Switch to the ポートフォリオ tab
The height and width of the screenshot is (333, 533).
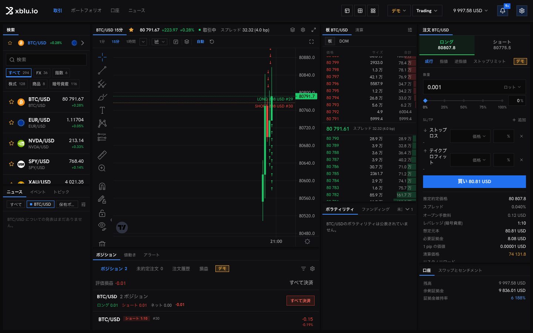pos(86,11)
